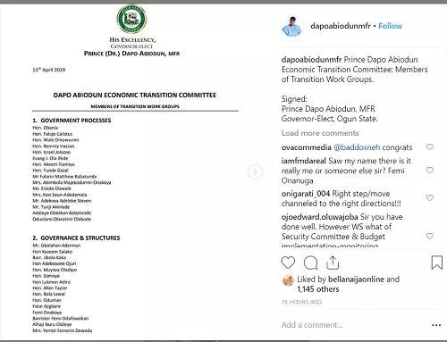Open @baddosneh mention link
The image size is (447, 342).
click(357, 147)
